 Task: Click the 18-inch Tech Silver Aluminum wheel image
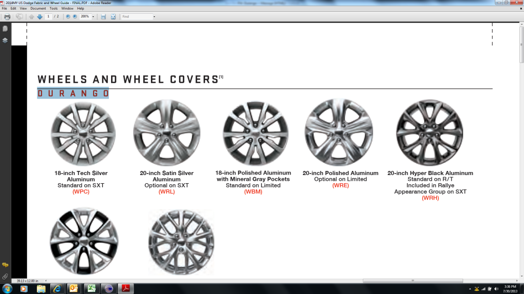point(83,134)
